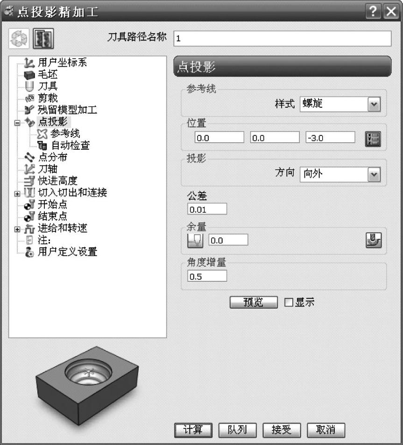Click the 公差 tolerance field showing 0.01

coord(207,209)
